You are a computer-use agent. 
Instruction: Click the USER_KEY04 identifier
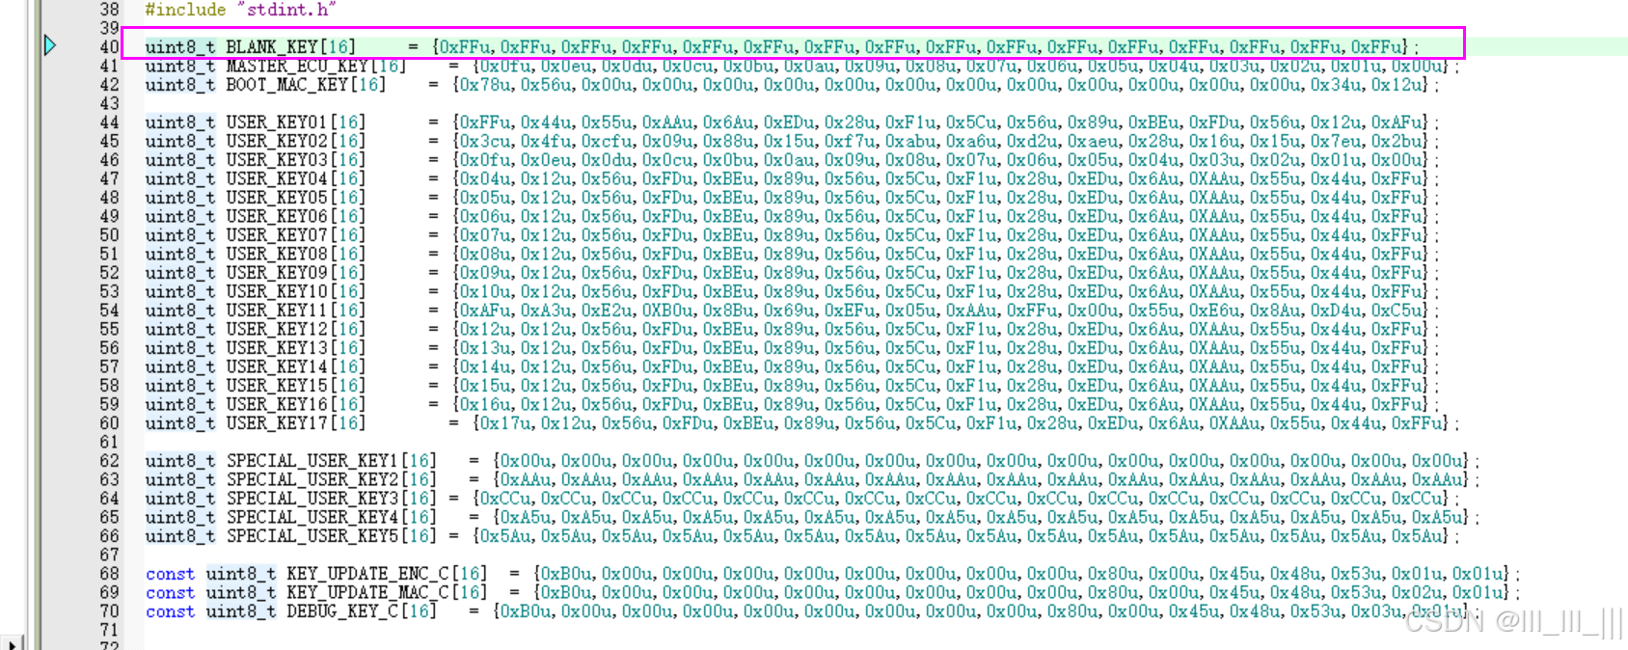click(x=277, y=178)
